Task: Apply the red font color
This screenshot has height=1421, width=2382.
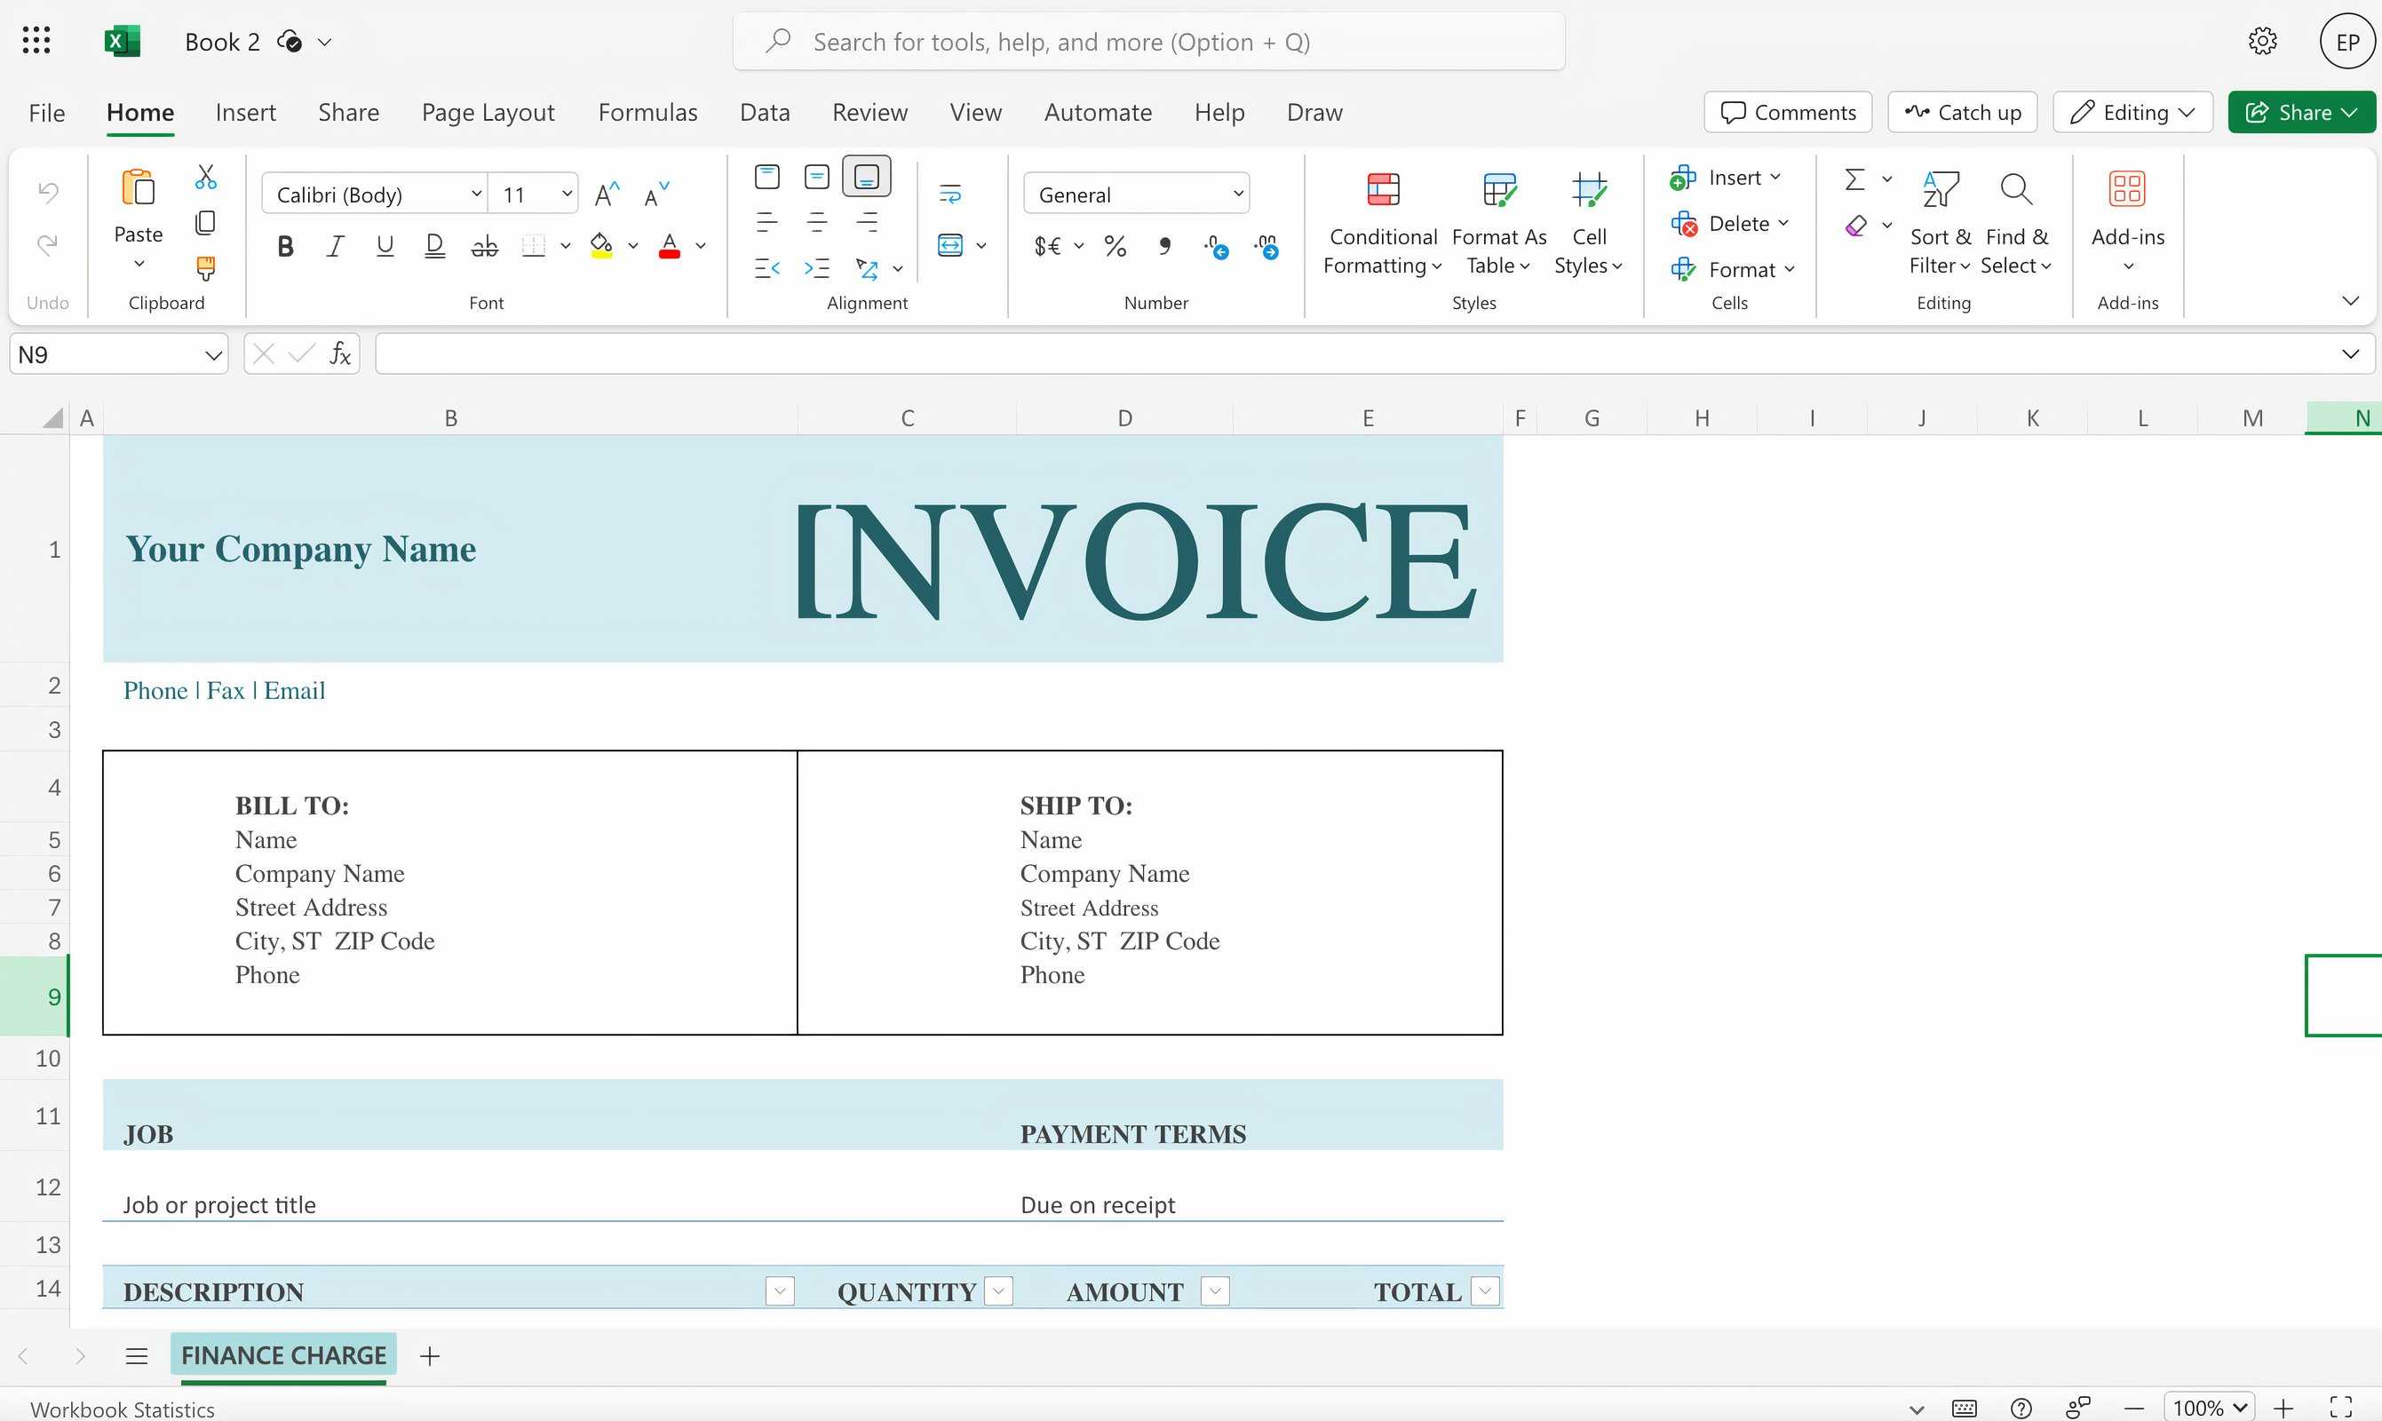Action: tap(670, 246)
